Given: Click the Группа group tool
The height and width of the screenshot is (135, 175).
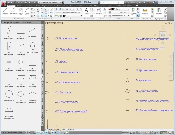Looking at the screenshot, I should [x=133, y=11].
